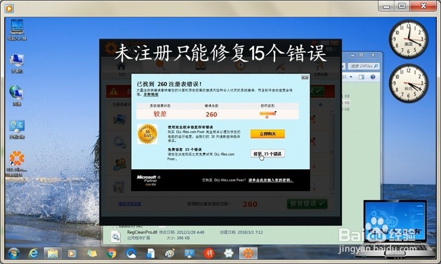
Task: Open the second desktop computer monitor icon
Action: tap(17, 64)
